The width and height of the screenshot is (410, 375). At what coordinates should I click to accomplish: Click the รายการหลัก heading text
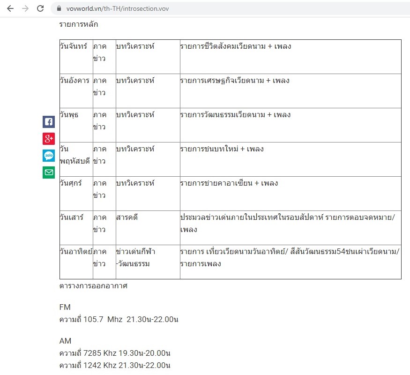79,24
